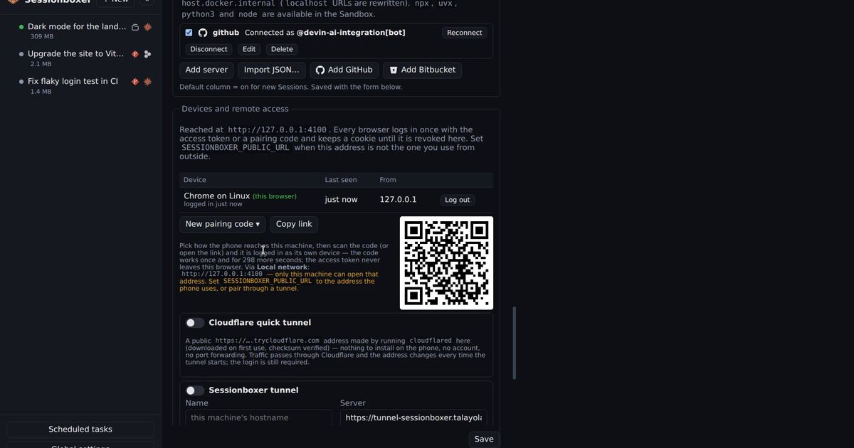Click '@devin-ai-integration[bot]' account text
Viewport: 854px width, 448px height.
[351, 33]
